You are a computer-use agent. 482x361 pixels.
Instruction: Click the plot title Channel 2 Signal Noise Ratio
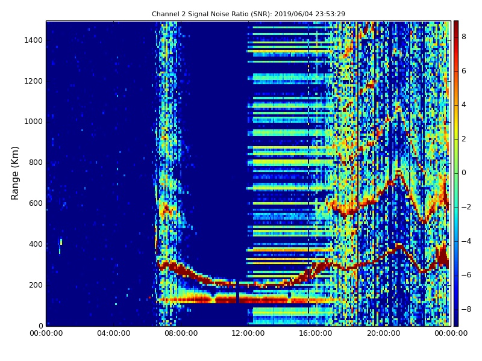click(x=248, y=14)
